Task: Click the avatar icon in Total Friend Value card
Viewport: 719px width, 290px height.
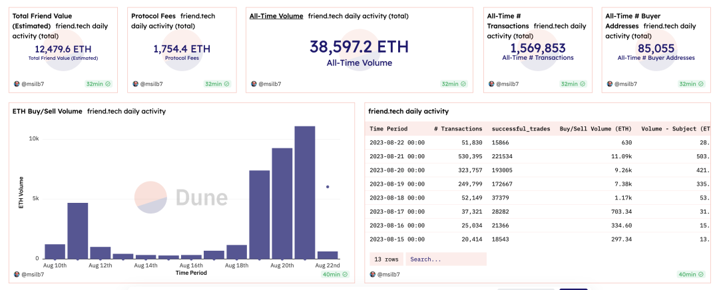Action: (x=17, y=84)
